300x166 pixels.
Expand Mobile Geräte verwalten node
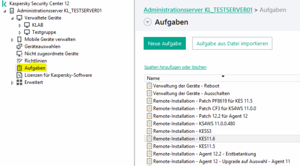12,40
